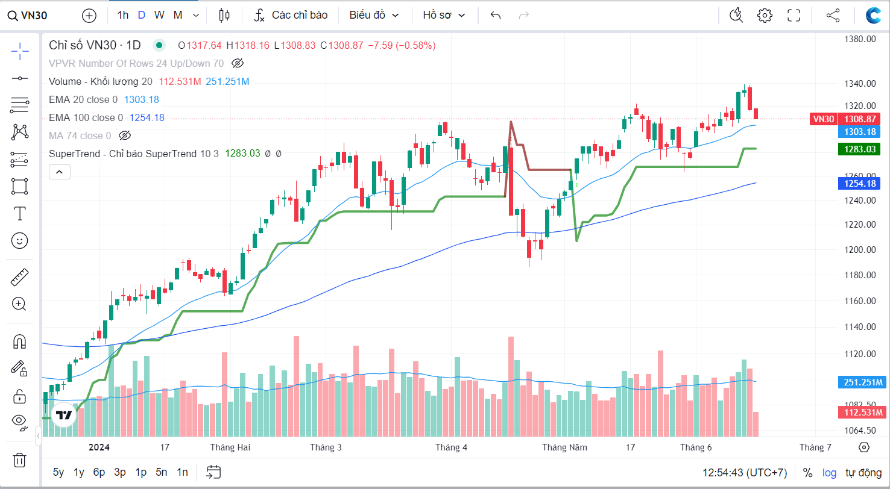Activate the zoom in tool
Image resolution: width=890 pixels, height=489 pixels.
click(x=20, y=304)
